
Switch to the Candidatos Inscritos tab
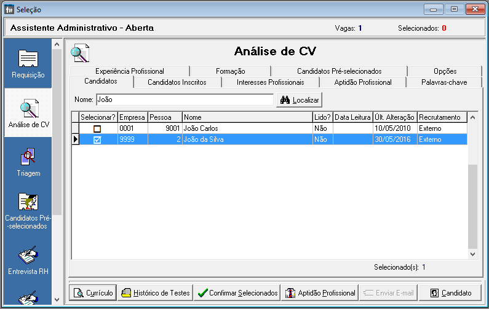177,82
